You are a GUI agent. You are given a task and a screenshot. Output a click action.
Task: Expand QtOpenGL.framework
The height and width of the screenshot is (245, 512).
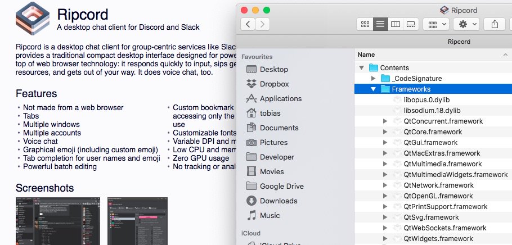[385, 196]
